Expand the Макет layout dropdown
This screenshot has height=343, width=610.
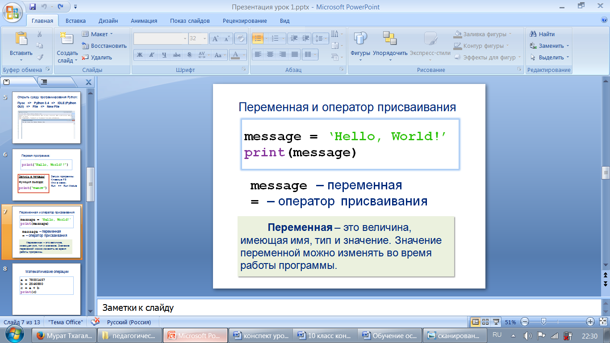(x=97, y=34)
